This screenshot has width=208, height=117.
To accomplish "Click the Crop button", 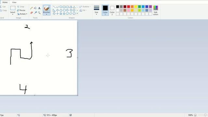I will (x=20, y=6).
